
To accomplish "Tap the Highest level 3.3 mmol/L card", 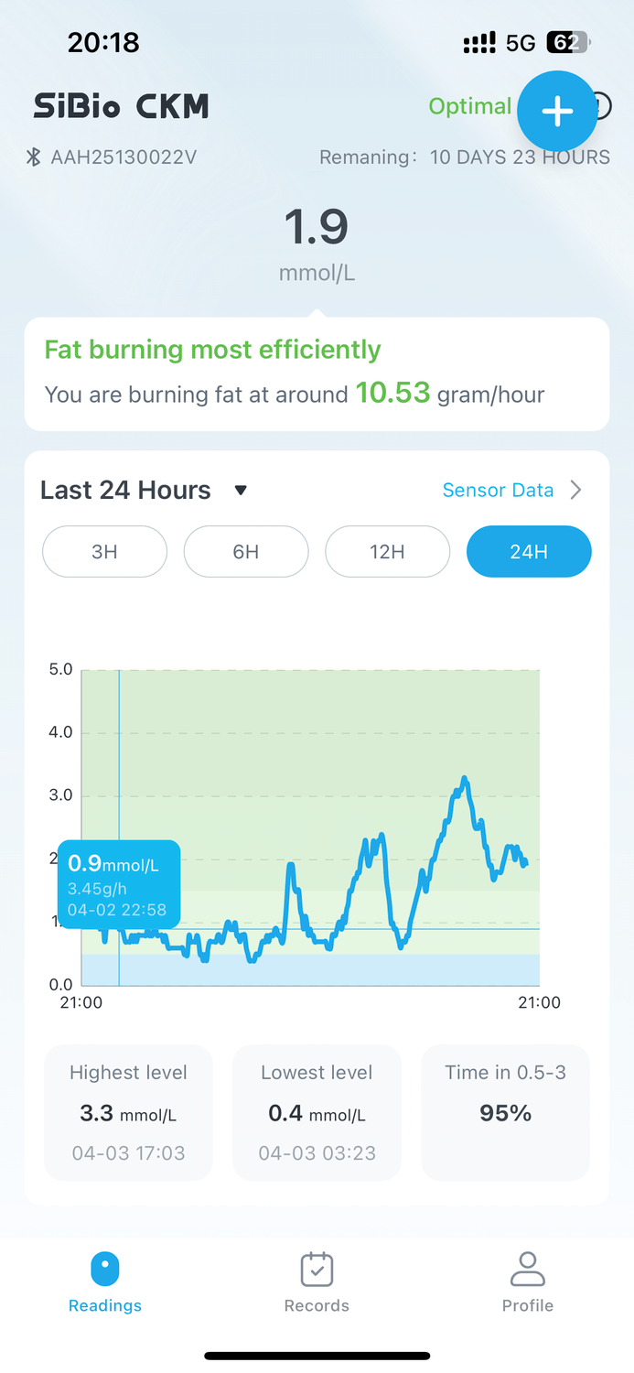I will point(128,1112).
